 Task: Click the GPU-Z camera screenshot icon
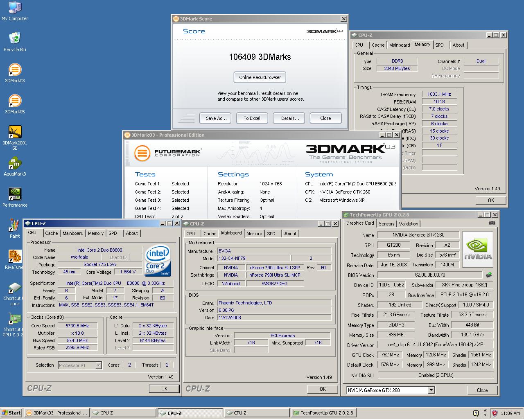(x=492, y=223)
